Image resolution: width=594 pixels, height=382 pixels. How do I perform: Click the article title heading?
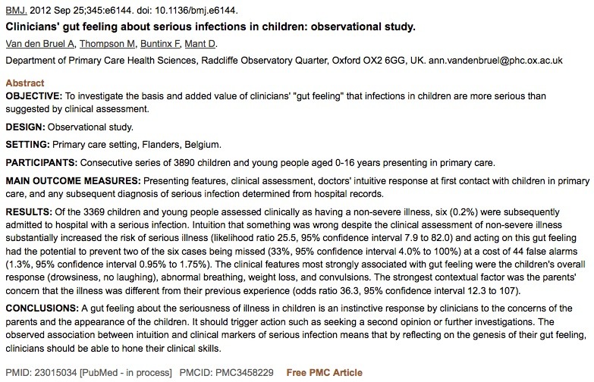pos(210,27)
